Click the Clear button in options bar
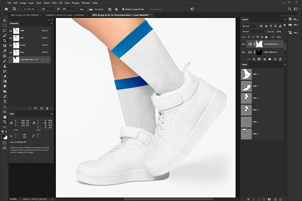 (82, 9)
